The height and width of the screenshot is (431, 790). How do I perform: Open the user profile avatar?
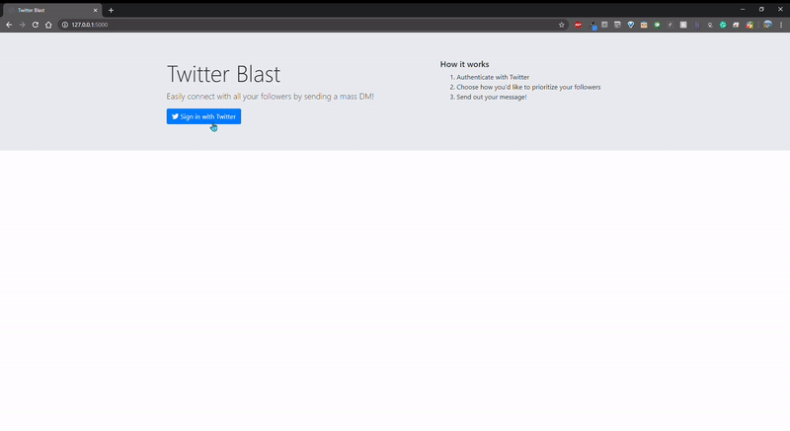point(767,25)
